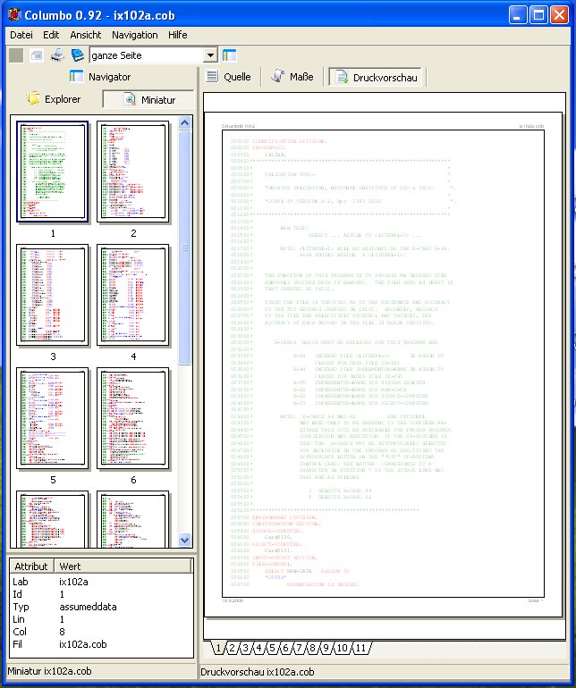Click the gray square toolbar icon
Viewport: 576px width, 688px height.
tap(16, 55)
